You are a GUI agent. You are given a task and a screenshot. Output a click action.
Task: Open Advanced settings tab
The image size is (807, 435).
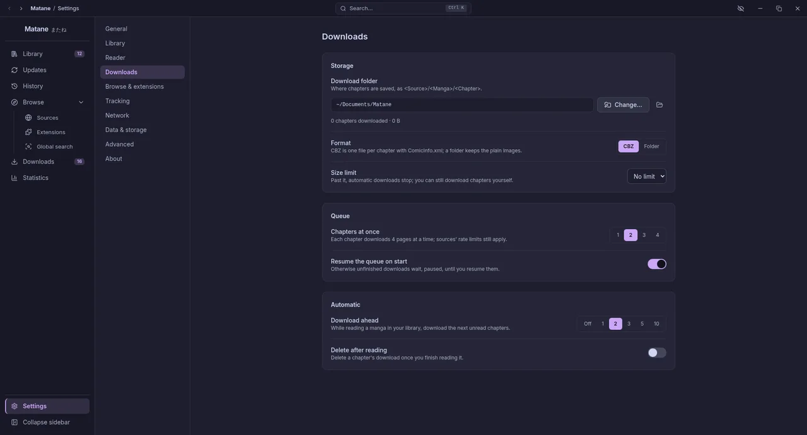click(x=142, y=145)
